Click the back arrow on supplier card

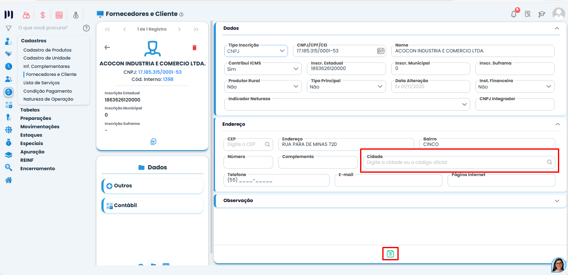pos(107,47)
